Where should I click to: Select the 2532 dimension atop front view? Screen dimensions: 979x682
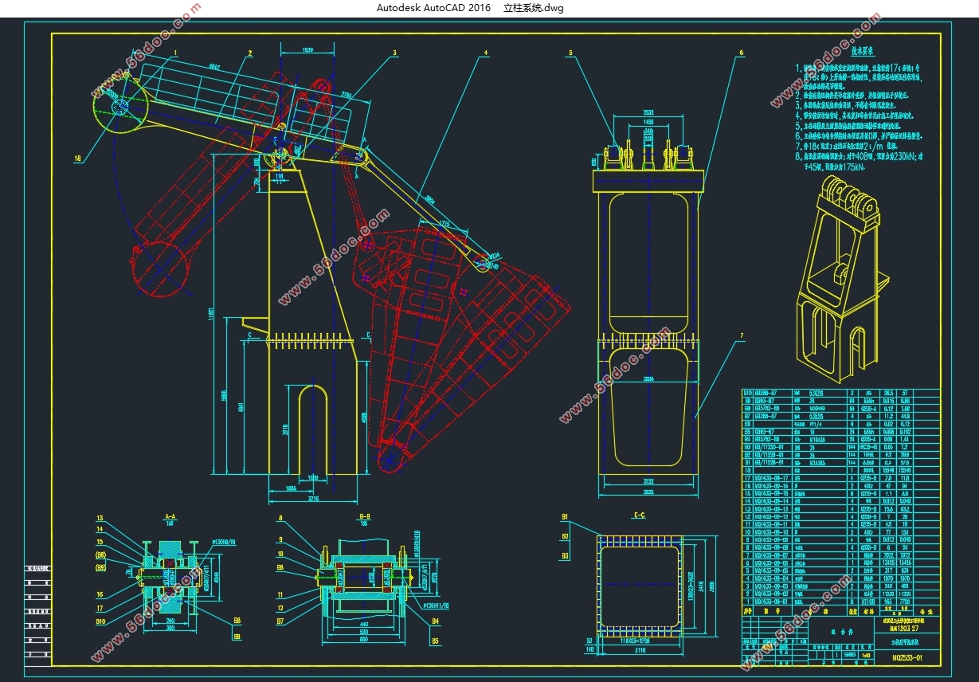(x=648, y=113)
